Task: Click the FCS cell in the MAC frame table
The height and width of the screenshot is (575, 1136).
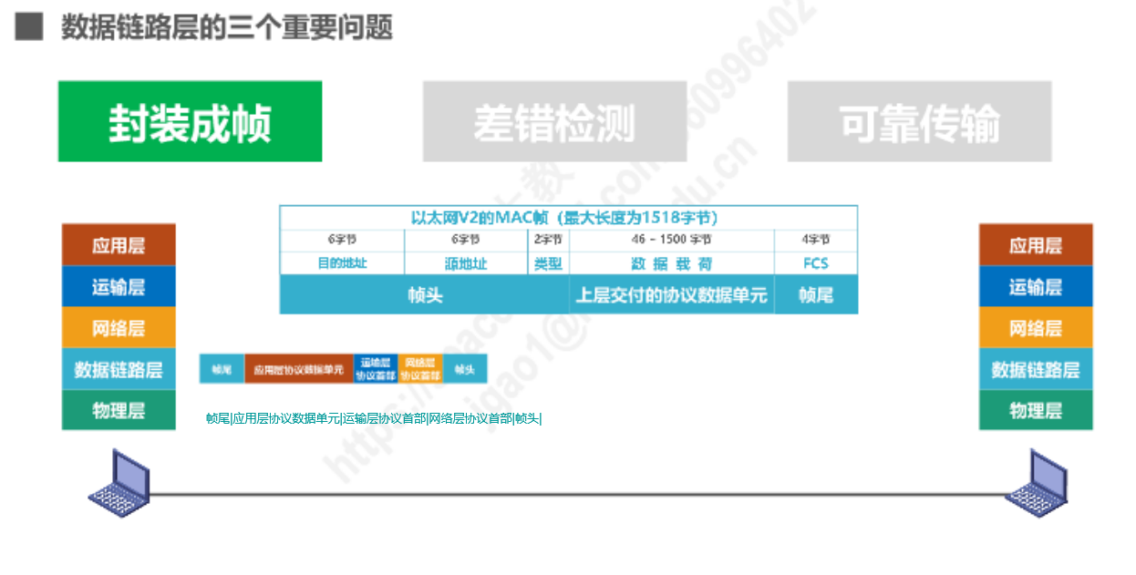Action: (x=816, y=263)
